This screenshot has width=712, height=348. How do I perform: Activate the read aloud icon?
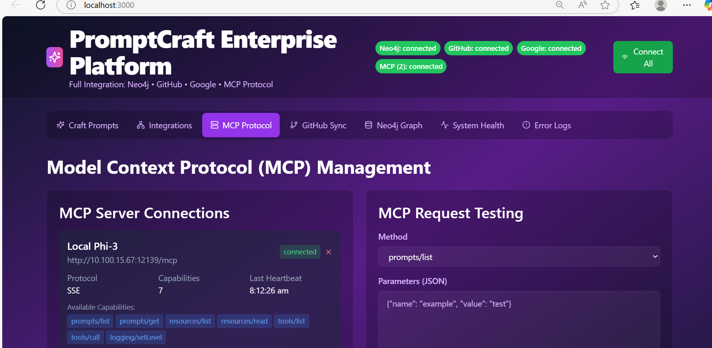[x=582, y=5]
